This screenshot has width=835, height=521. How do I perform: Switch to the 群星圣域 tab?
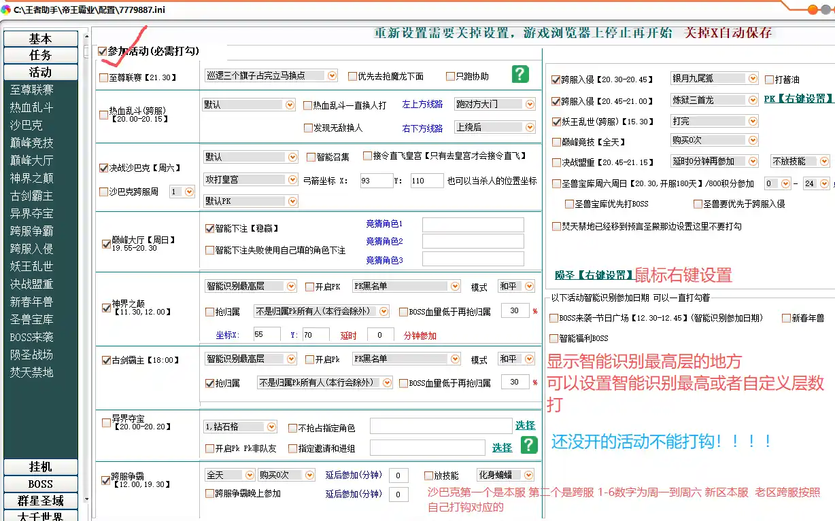point(40,501)
